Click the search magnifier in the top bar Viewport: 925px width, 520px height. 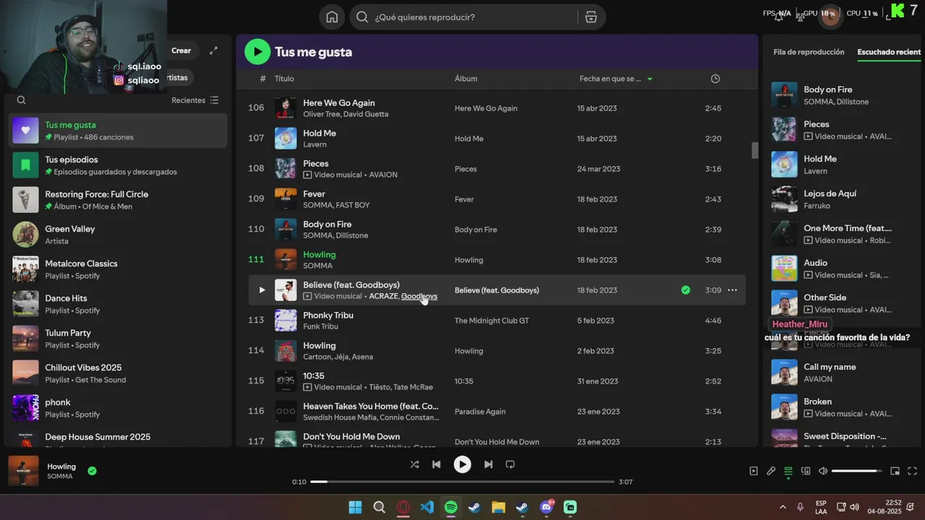362,17
